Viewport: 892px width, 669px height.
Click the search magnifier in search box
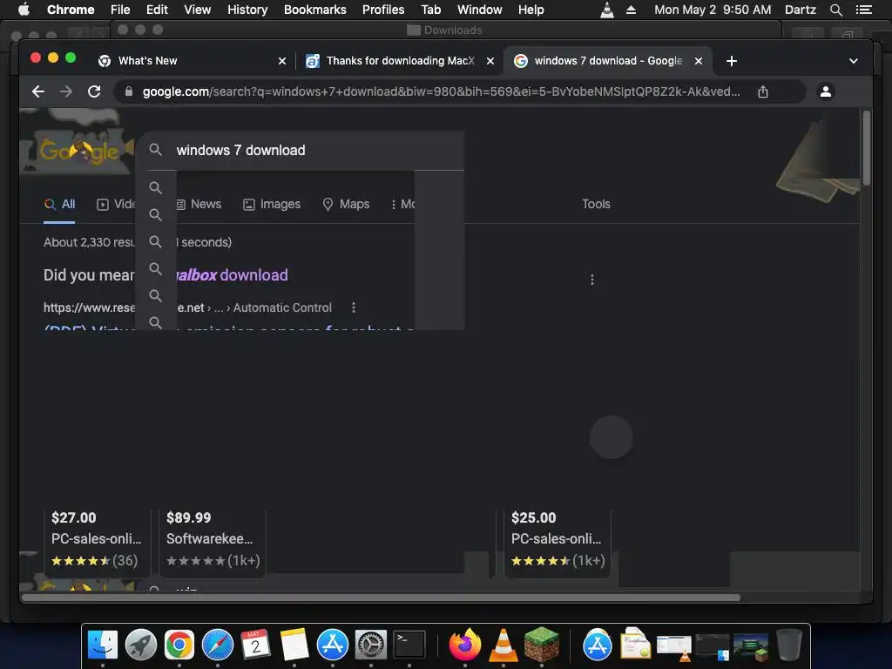pyautogui.click(x=155, y=150)
